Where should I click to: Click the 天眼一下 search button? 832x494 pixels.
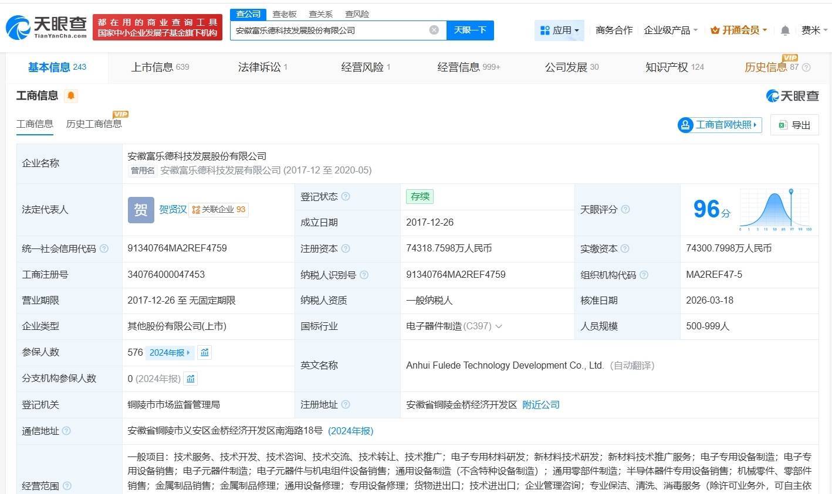point(470,30)
